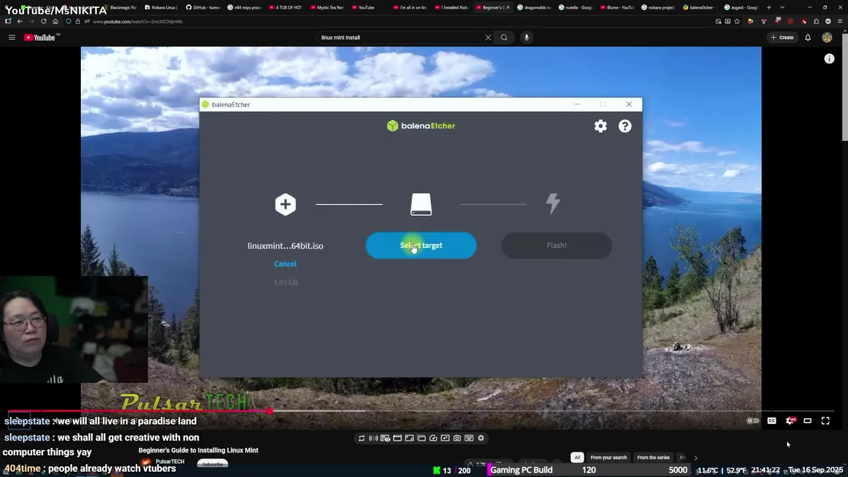
Task: Click the drive target icon in balenaEtcher
Action: click(421, 204)
